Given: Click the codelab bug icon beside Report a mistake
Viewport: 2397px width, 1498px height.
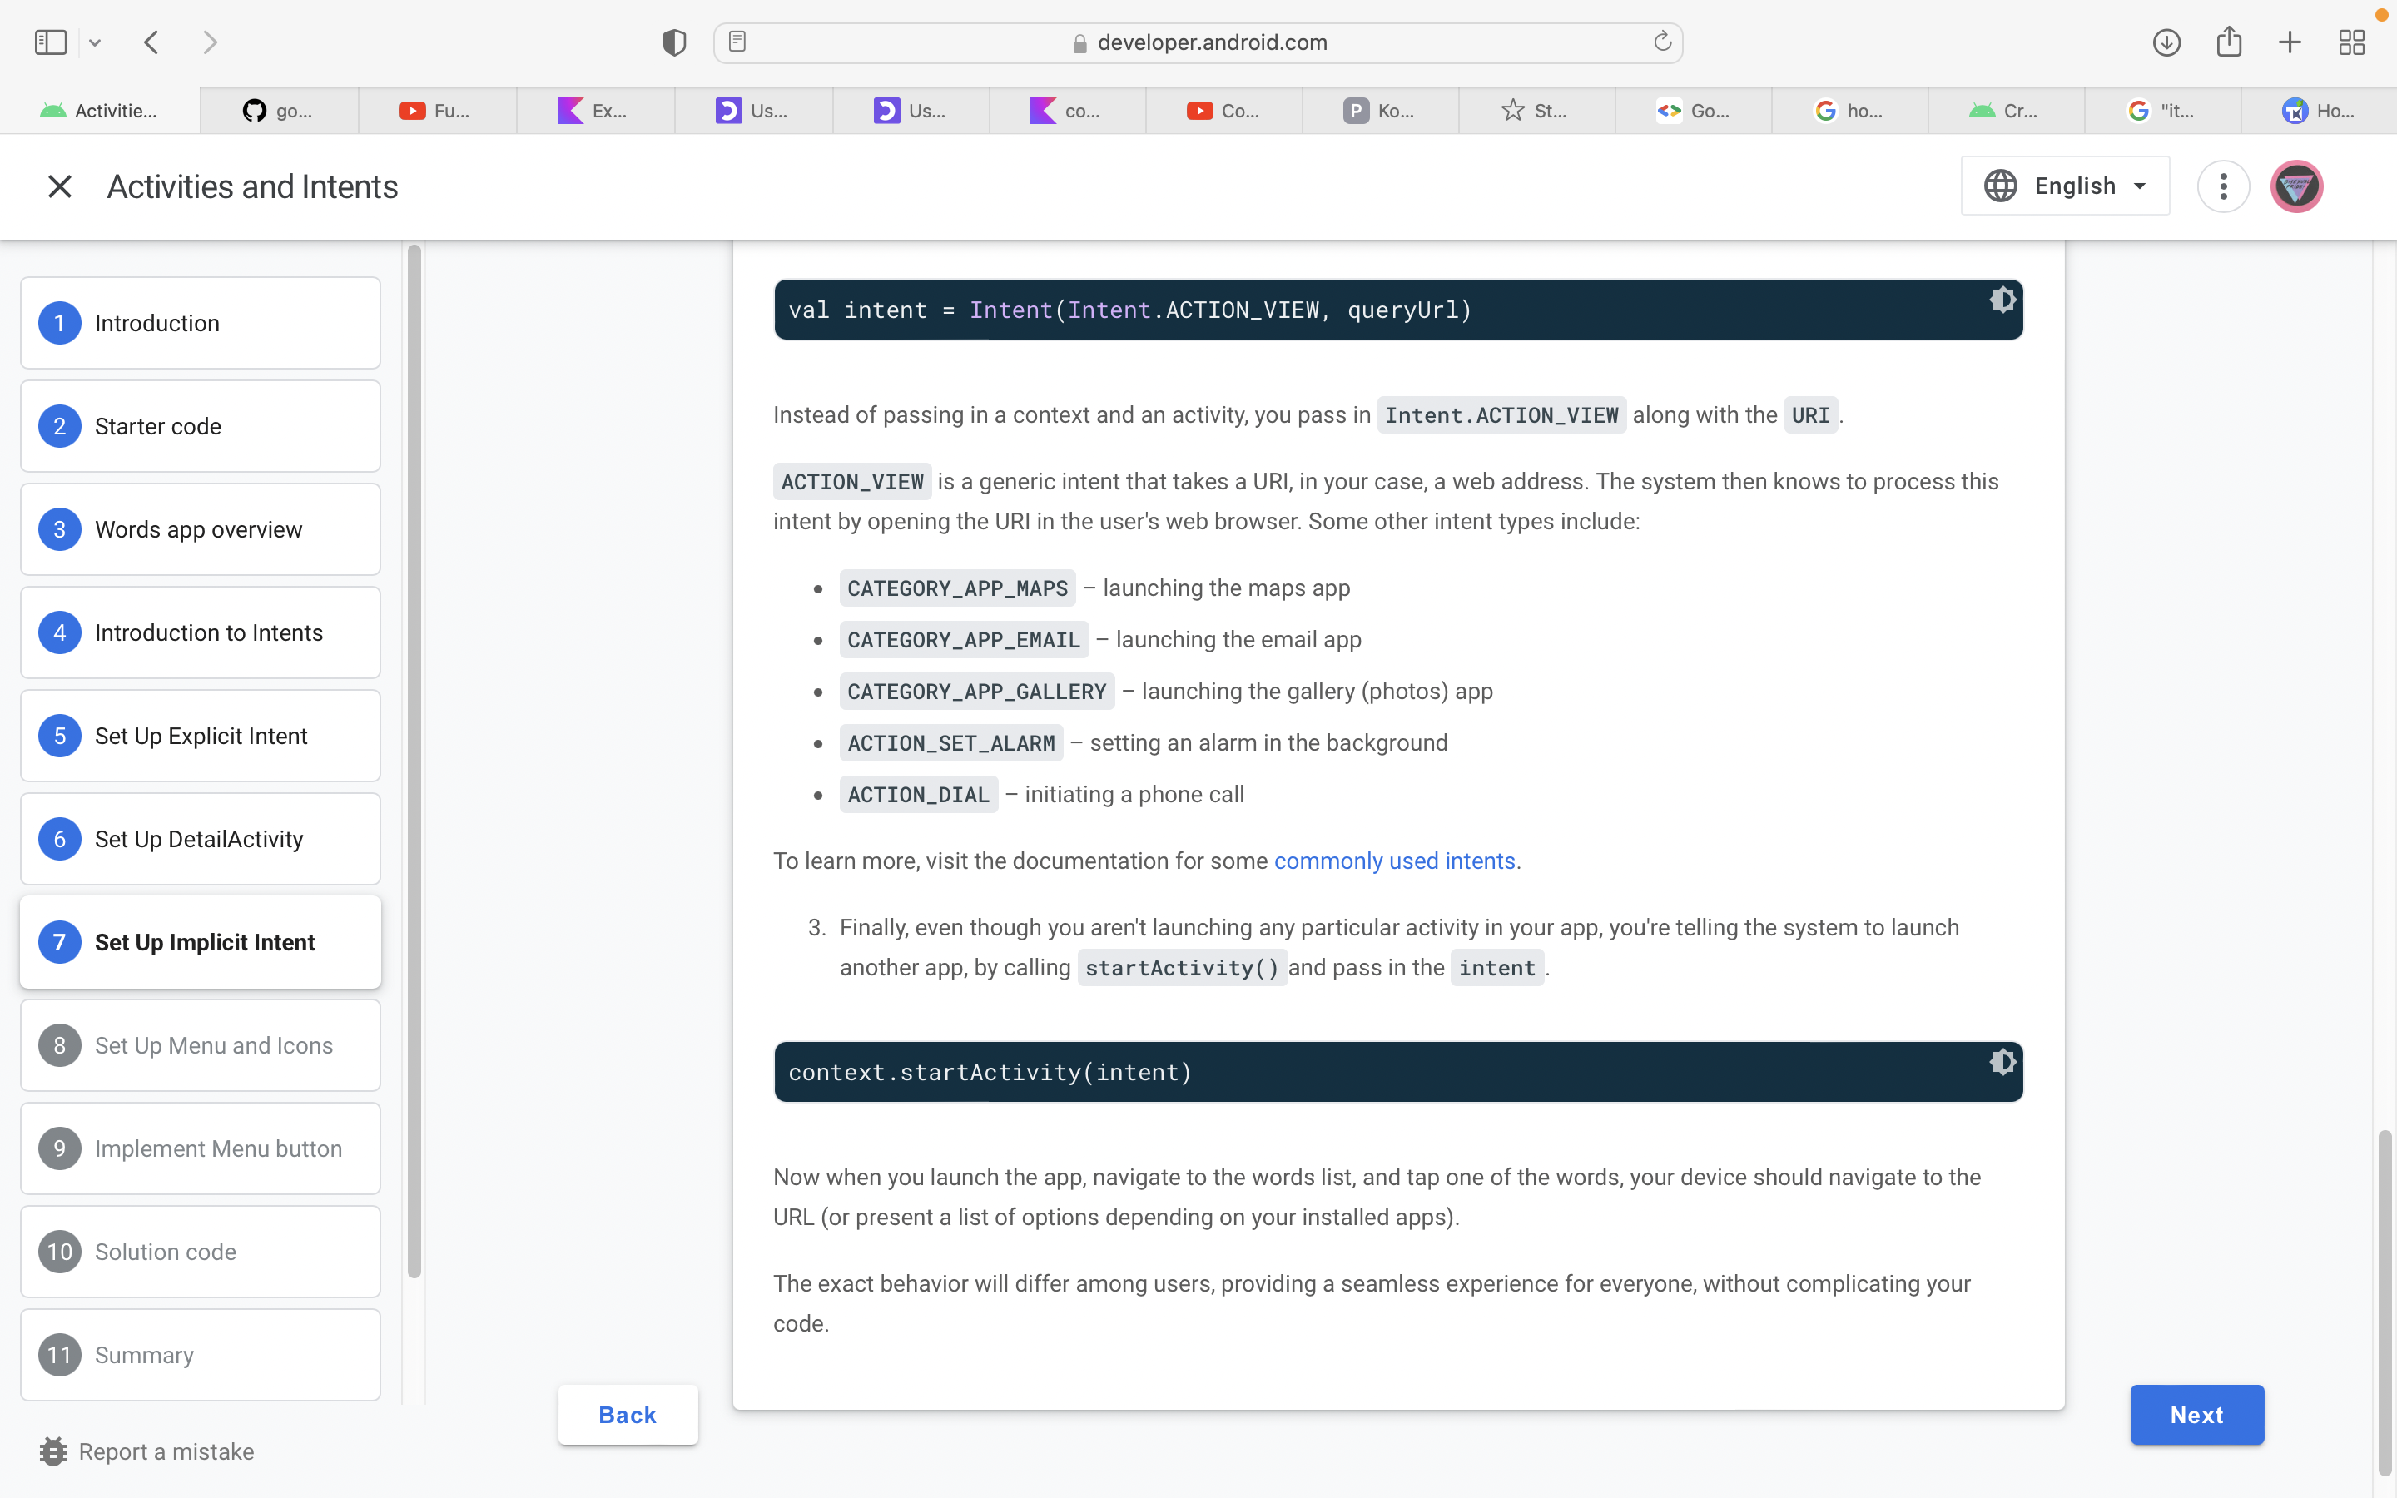Looking at the screenshot, I should coord(54,1451).
